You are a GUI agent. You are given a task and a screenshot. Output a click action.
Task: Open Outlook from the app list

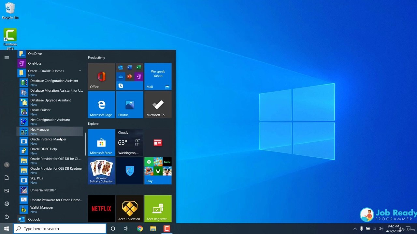(50, 219)
